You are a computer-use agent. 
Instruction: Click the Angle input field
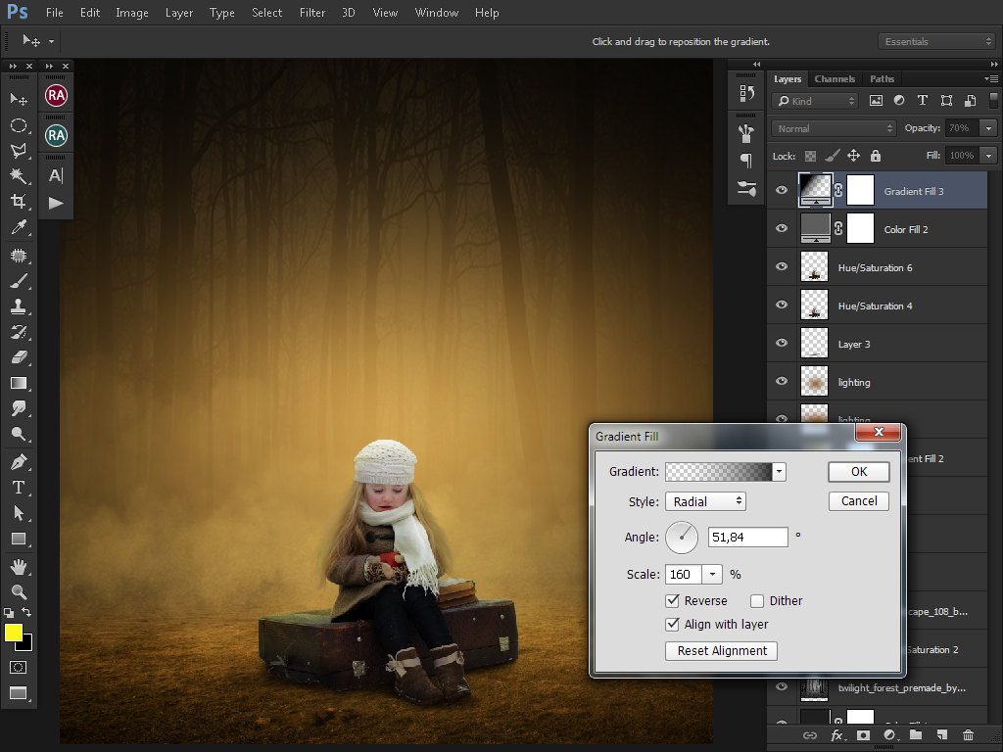[x=747, y=537]
